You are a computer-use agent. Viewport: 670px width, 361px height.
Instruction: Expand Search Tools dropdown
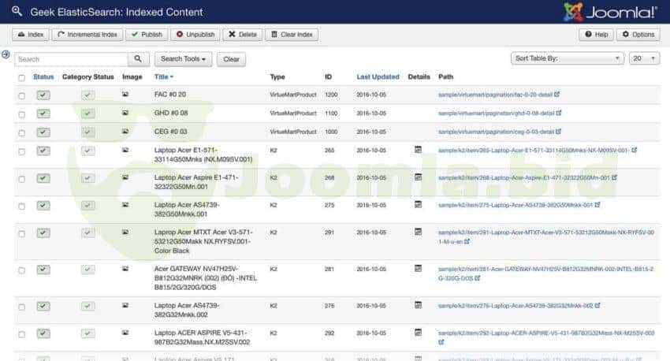click(184, 59)
